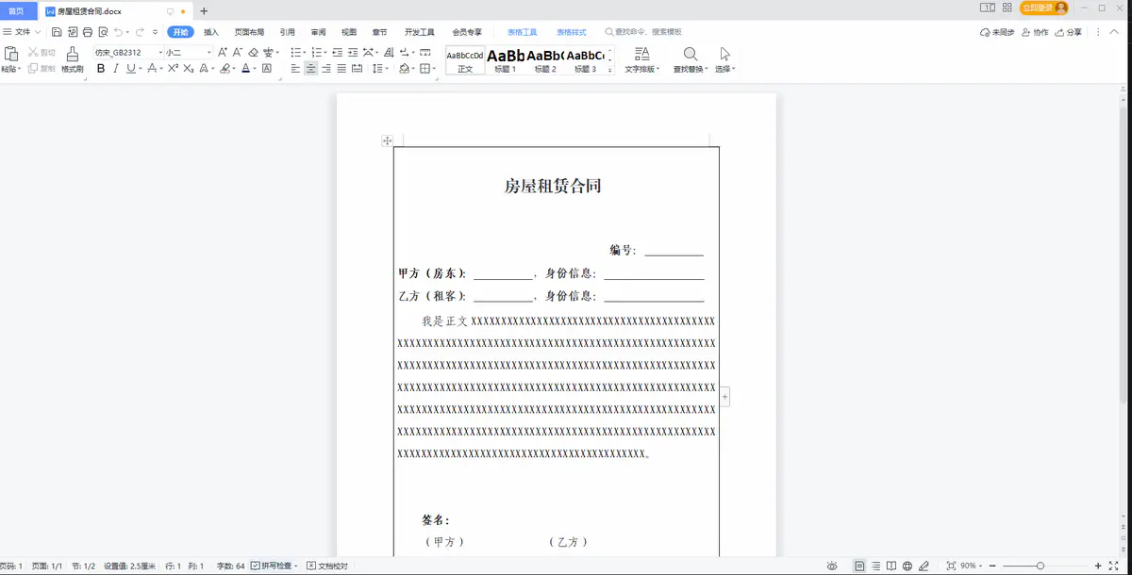Image resolution: width=1132 pixels, height=575 pixels.
Task: Click the command search field (查找命令)
Action: tap(649, 32)
